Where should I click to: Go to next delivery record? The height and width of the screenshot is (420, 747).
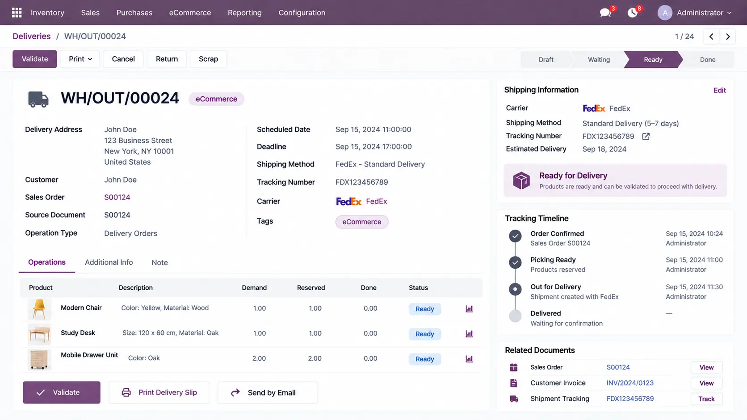tap(728, 37)
